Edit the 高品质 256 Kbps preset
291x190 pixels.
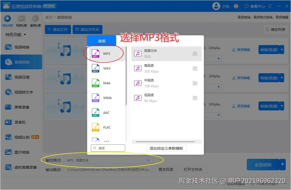tap(195, 69)
